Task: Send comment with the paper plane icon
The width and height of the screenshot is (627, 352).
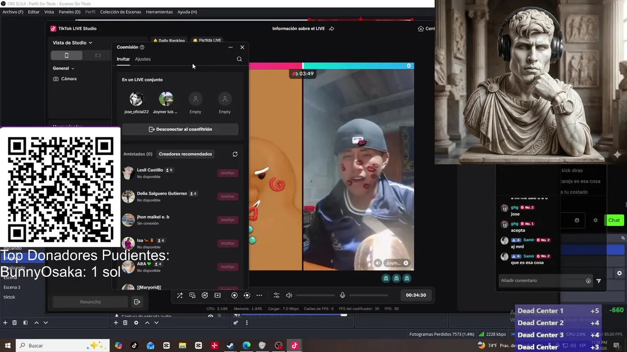Action: tap(599, 281)
